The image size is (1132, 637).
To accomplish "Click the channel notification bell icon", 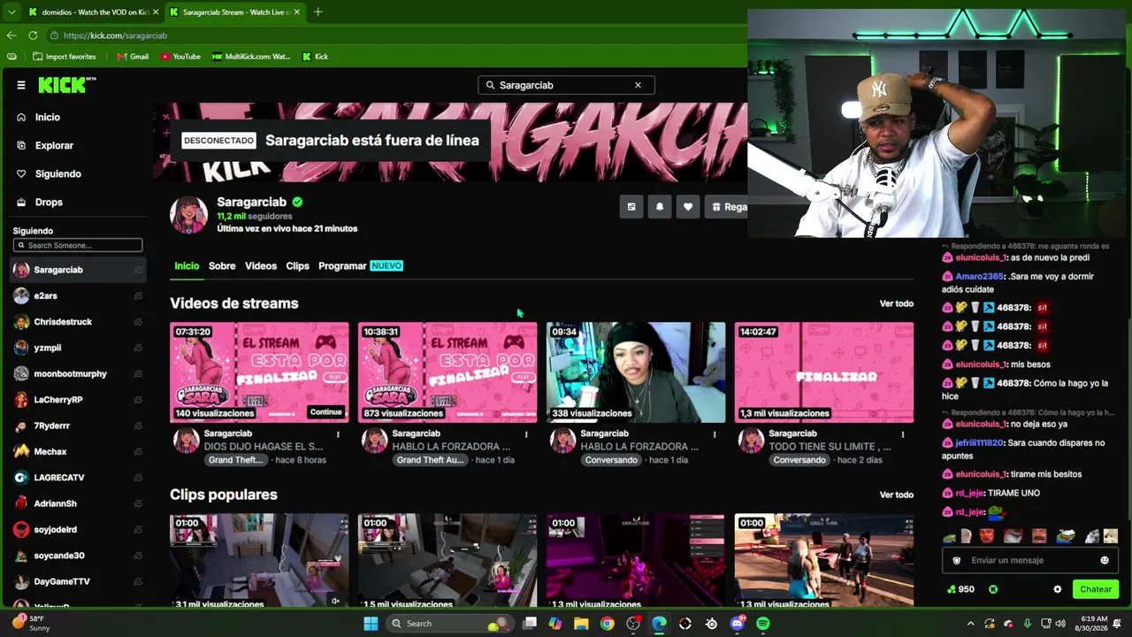I will point(659,207).
